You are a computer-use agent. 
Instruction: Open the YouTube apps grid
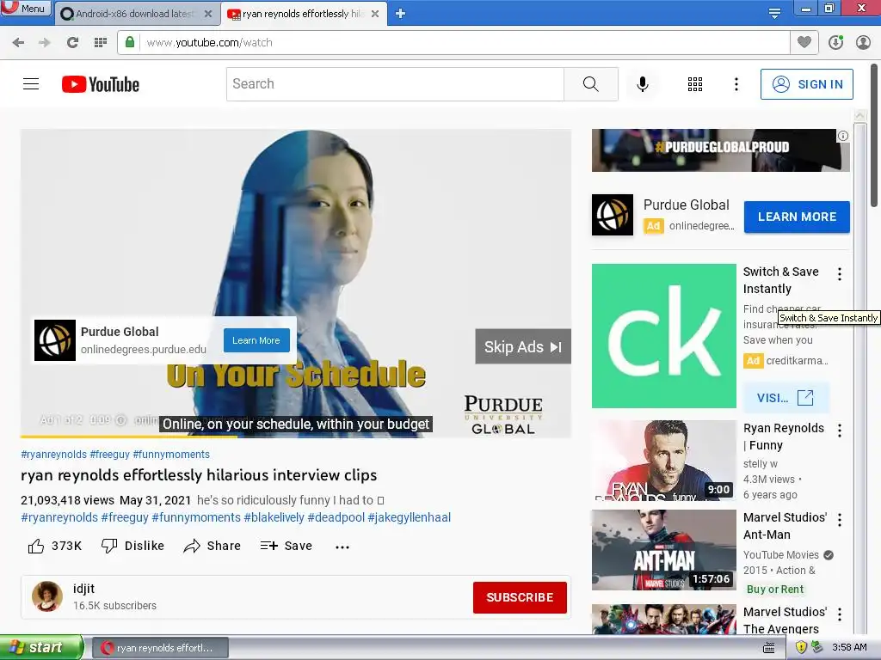click(695, 84)
